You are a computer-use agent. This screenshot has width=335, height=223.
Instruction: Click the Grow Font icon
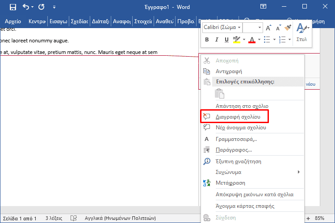tap(268, 28)
